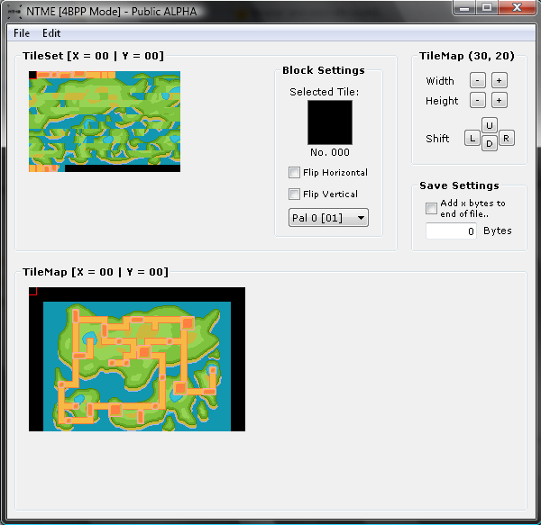Close the NTME window
Viewport: 541px width, 525px height.
(x=517, y=7)
